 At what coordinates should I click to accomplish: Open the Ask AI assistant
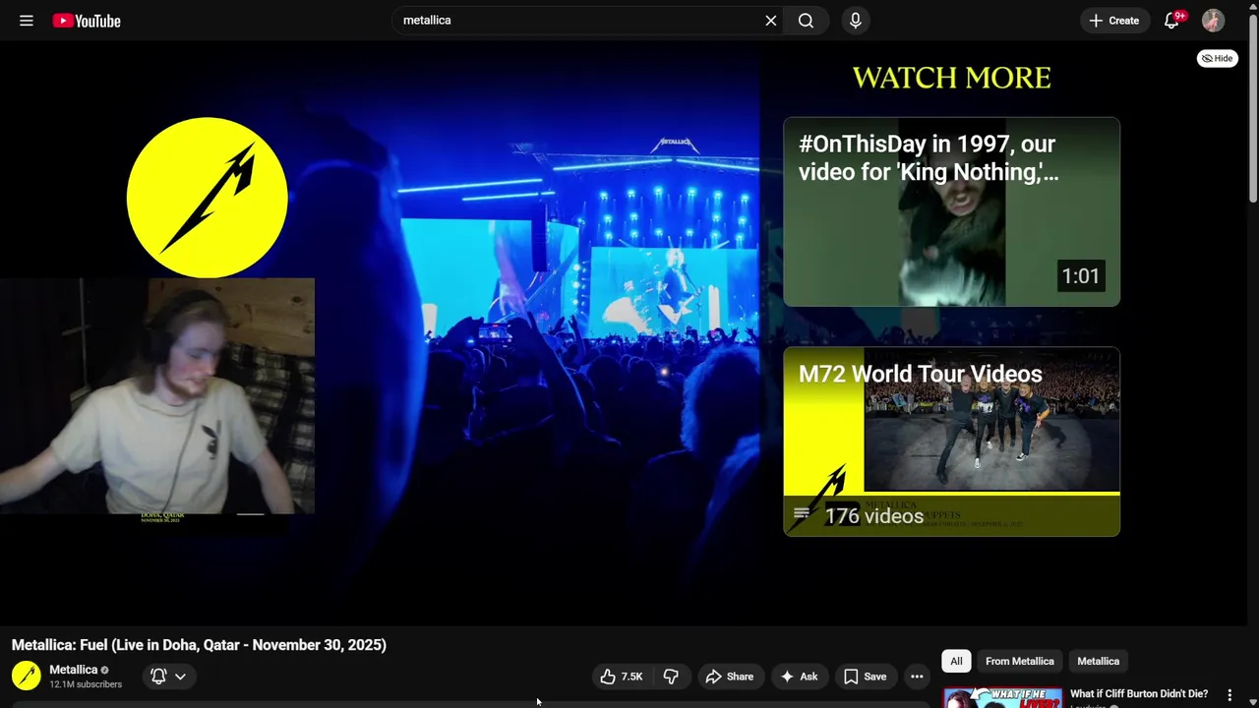pyautogui.click(x=799, y=677)
